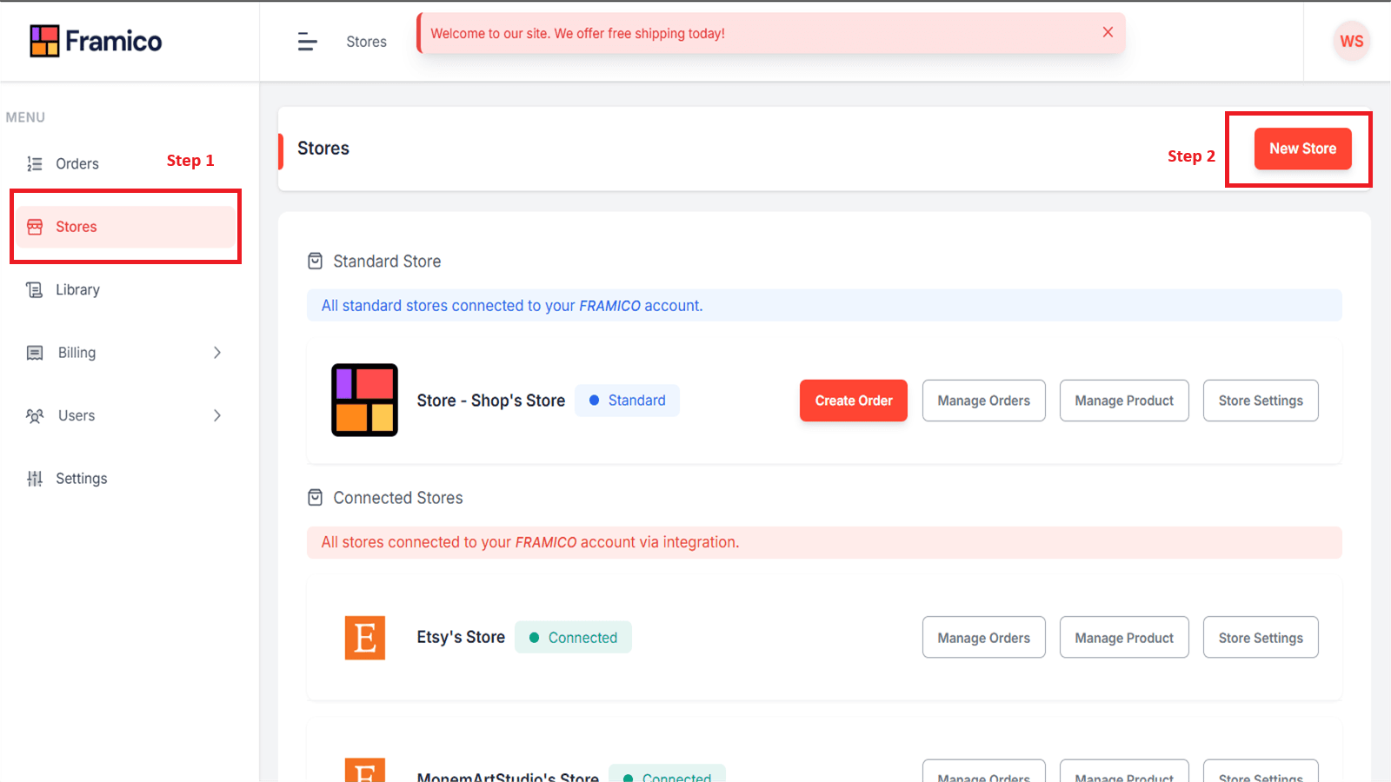Click the Orders list icon

(x=35, y=163)
